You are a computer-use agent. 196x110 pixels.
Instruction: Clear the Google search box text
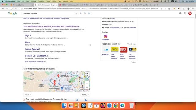pos(76,13)
